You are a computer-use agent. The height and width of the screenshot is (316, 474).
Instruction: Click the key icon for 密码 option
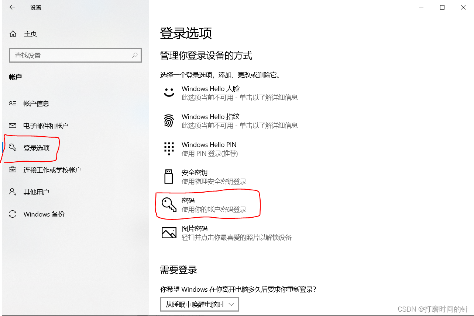coord(169,204)
